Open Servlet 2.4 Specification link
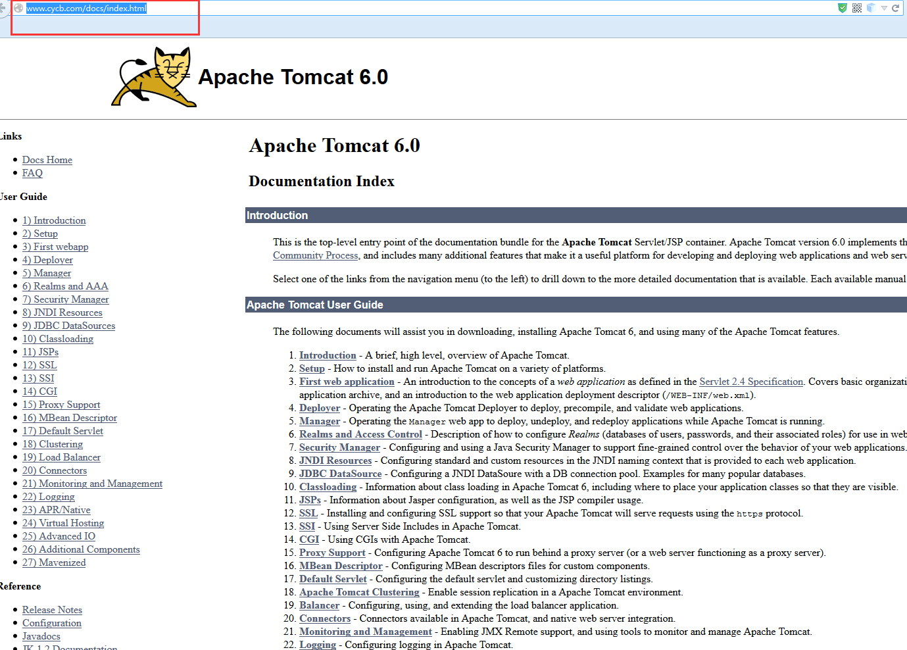This screenshot has width=907, height=650. tap(751, 382)
